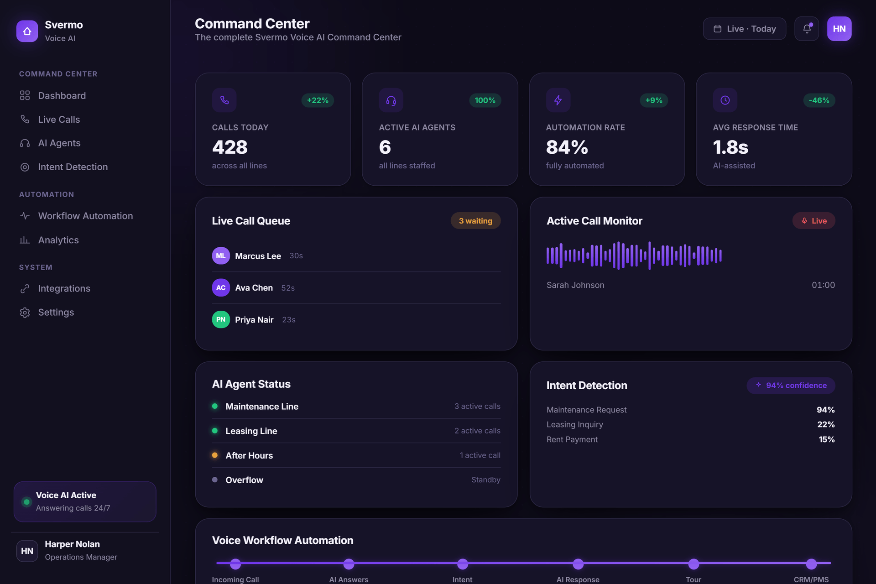Click the red Live badge in Call Monitor

pyautogui.click(x=813, y=221)
